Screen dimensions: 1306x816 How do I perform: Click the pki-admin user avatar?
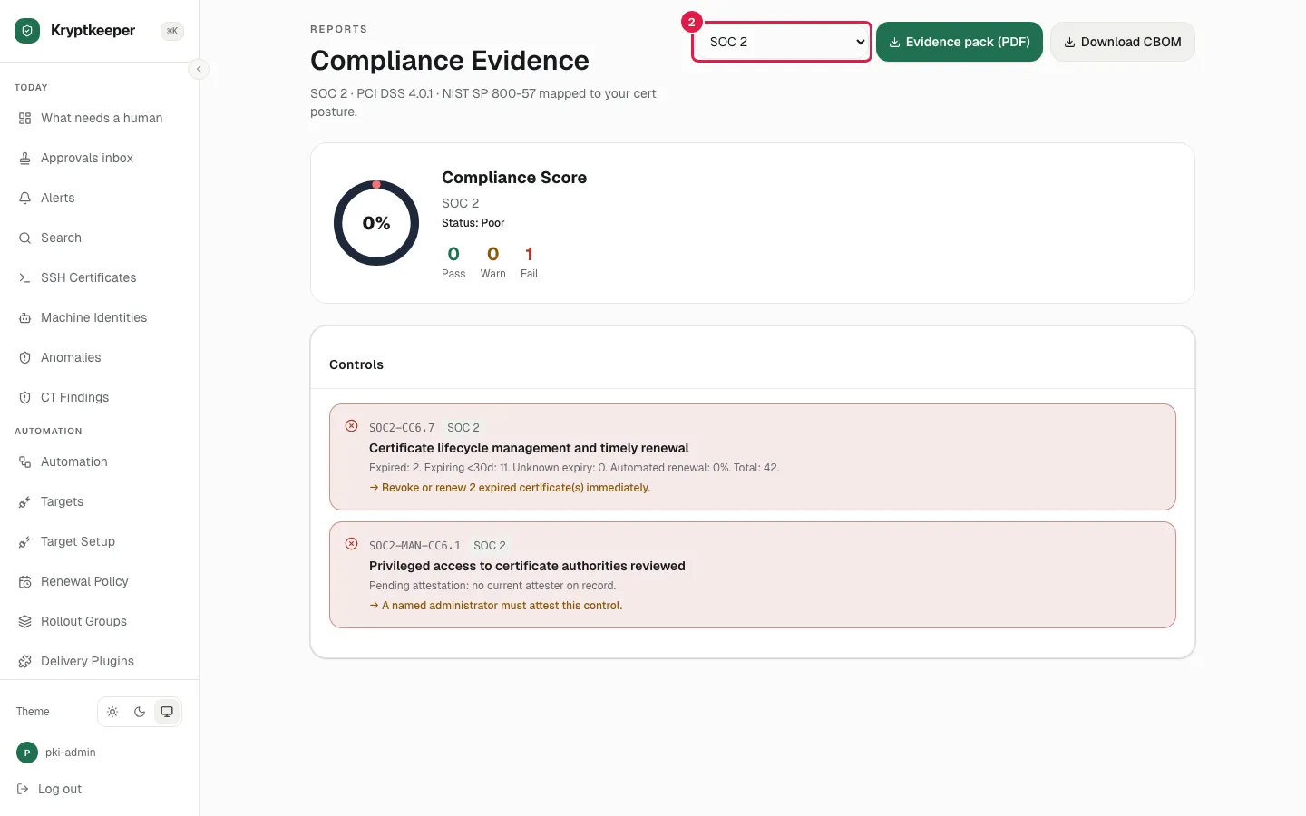click(27, 753)
